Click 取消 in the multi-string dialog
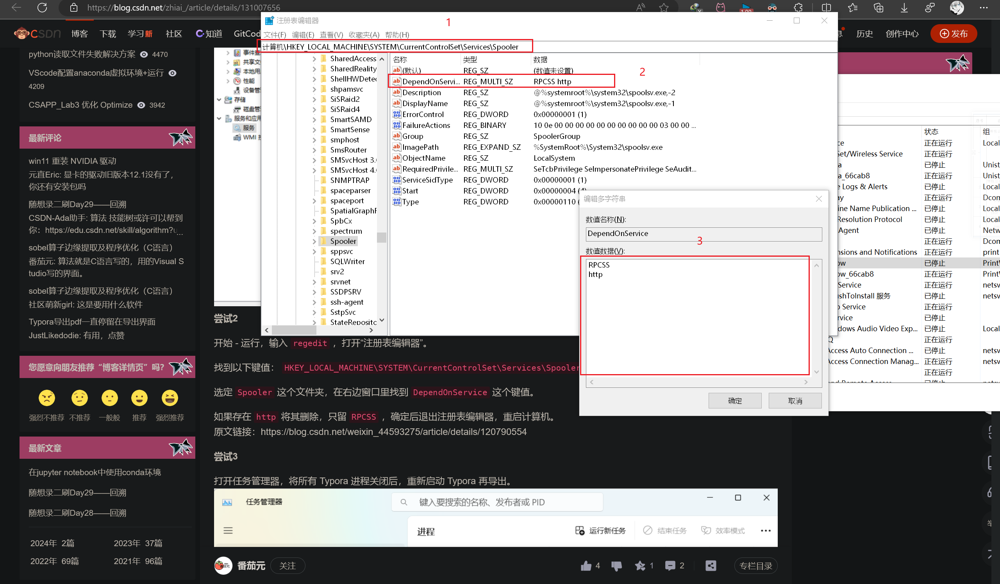Image resolution: width=1000 pixels, height=584 pixels. point(795,401)
